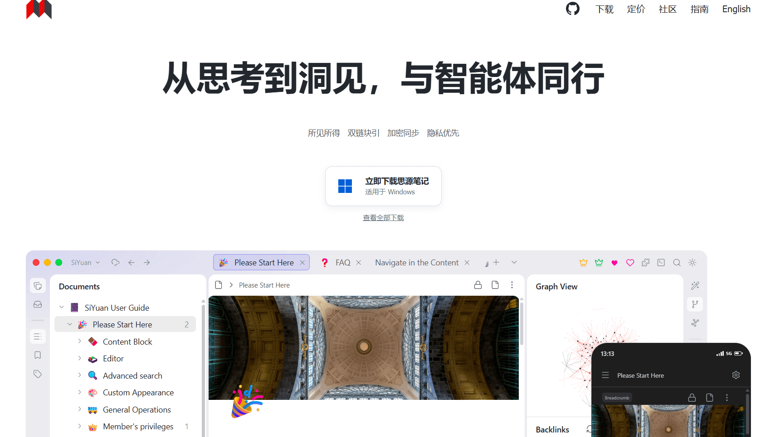
Task: Click the cloud sync icon in app toolbar
Action: (116, 263)
